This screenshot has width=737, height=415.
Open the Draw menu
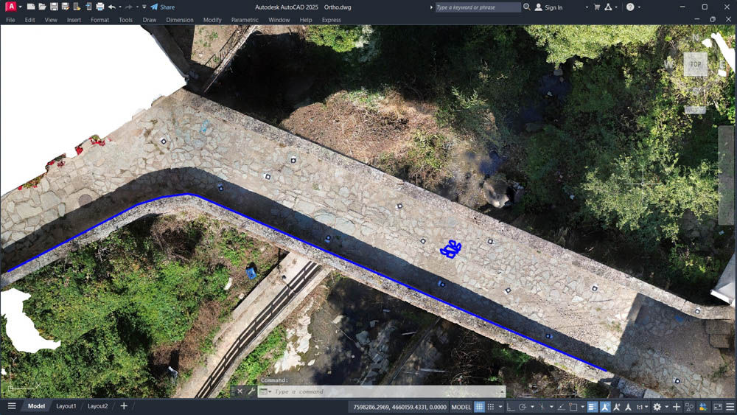click(150, 20)
